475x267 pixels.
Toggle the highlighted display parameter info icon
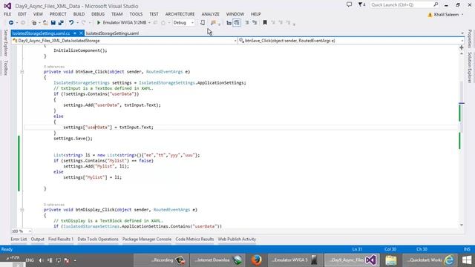pos(236,23)
